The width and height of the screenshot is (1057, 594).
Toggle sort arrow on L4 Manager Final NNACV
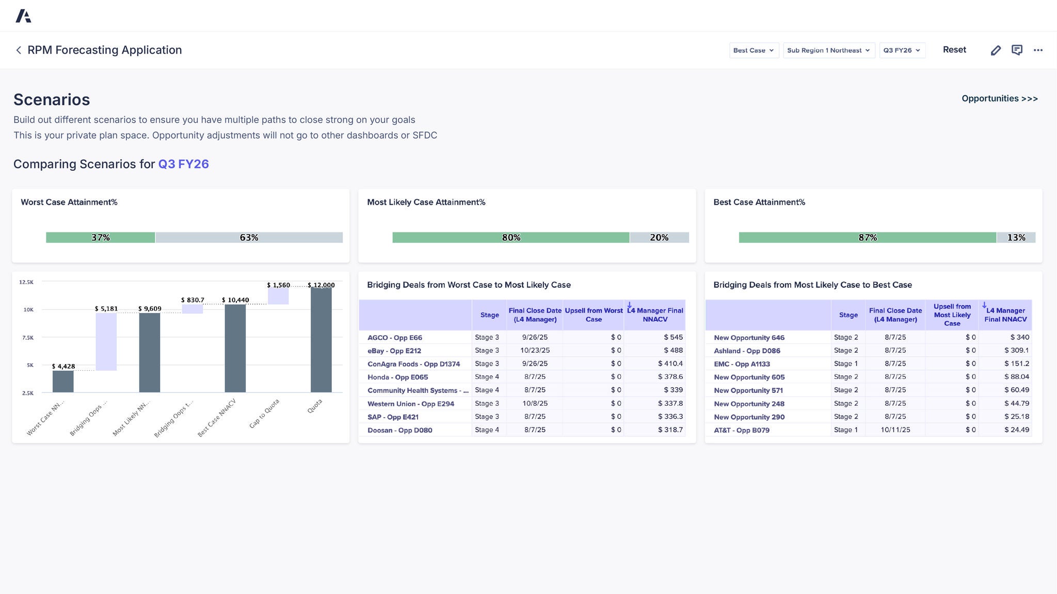tap(630, 305)
